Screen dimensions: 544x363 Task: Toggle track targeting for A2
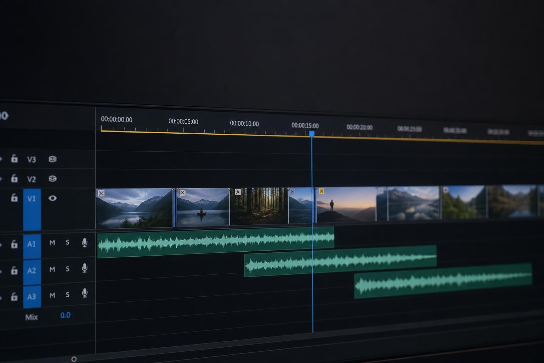coord(32,272)
